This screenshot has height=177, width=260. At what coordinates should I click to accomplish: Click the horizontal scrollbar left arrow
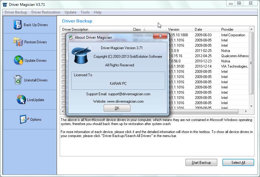tap(63, 112)
